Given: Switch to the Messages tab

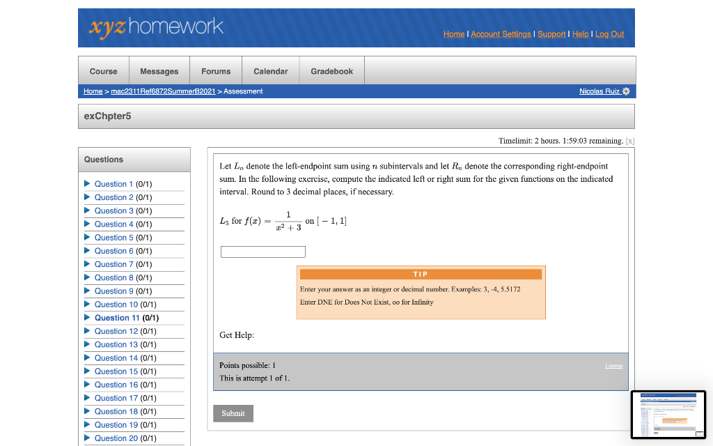Looking at the screenshot, I should (159, 70).
